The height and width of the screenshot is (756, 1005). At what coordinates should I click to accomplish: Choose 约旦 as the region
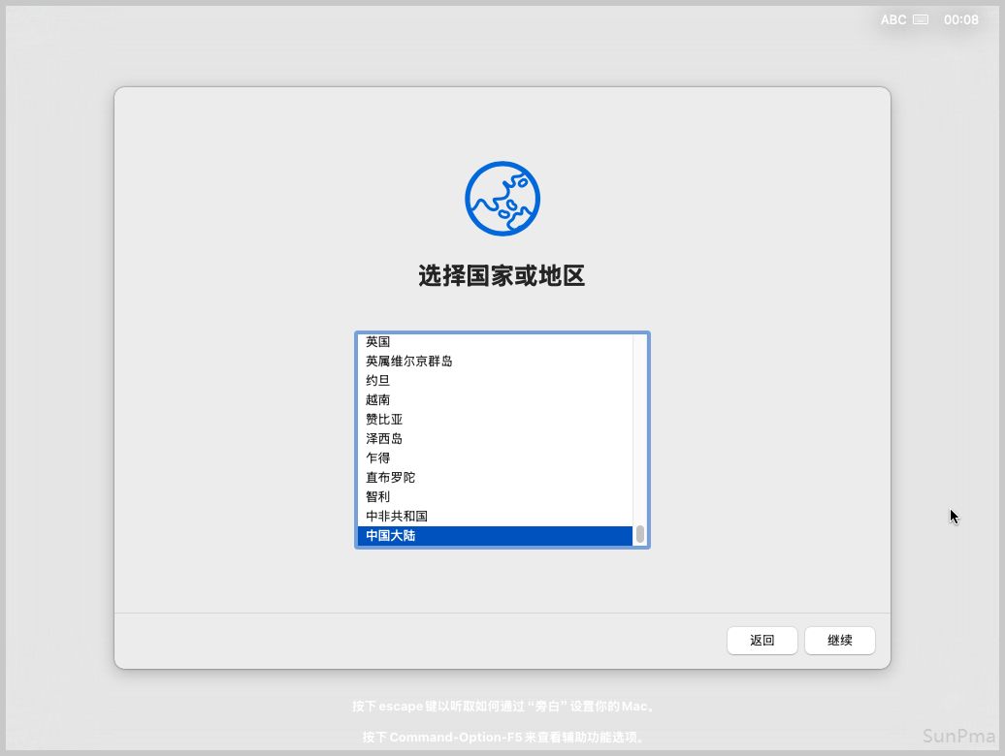[378, 381]
